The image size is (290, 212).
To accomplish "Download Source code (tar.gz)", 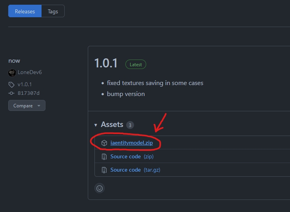I will [125, 170].
